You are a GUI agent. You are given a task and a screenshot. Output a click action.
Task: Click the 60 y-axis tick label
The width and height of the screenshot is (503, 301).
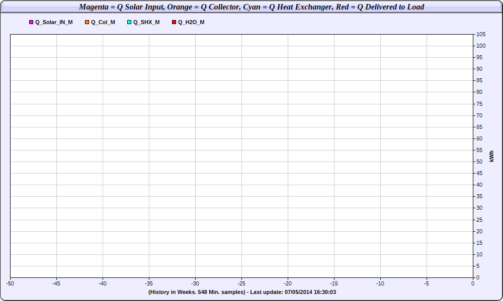pos(479,138)
